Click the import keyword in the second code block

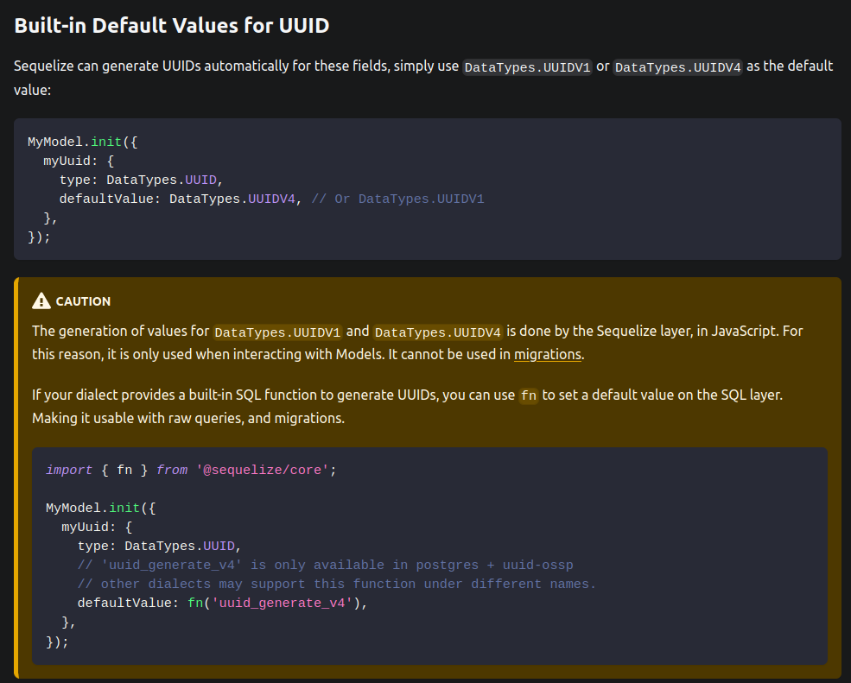pyautogui.click(x=69, y=470)
